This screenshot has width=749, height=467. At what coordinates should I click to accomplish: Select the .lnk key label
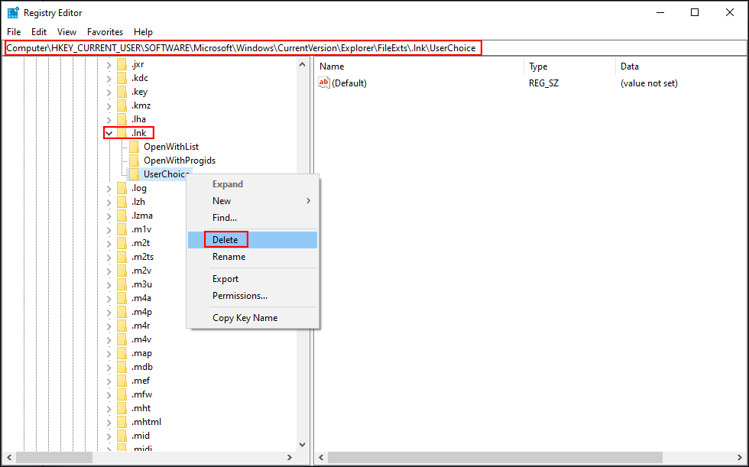(x=139, y=133)
